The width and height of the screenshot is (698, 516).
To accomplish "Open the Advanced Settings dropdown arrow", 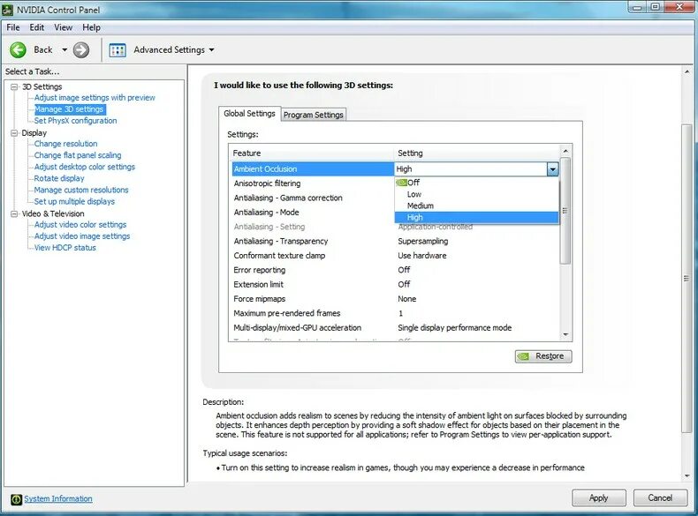I will click(211, 49).
